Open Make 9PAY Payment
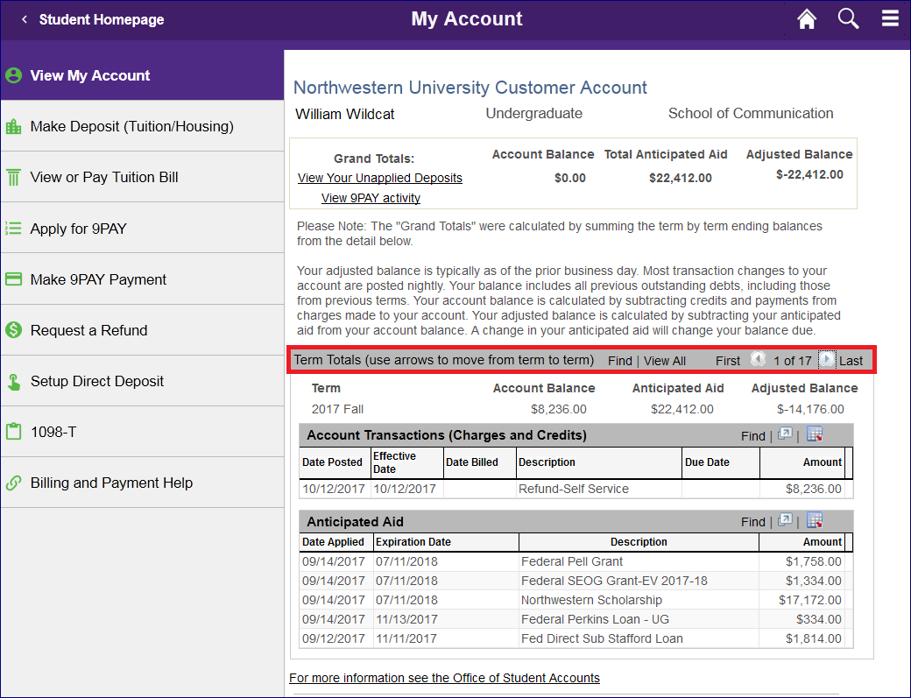911x698 pixels. pyautogui.click(x=142, y=279)
